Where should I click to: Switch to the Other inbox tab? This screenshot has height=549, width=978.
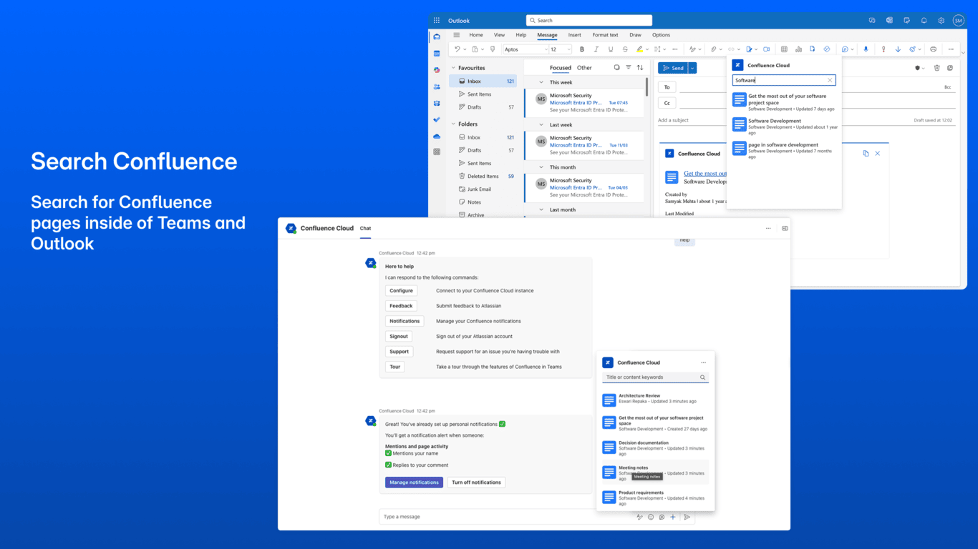coord(584,68)
